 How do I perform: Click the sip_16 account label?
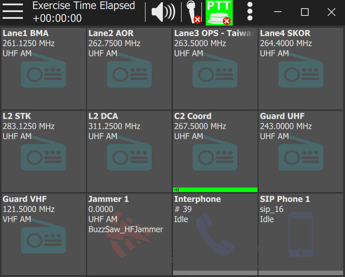click(272, 209)
